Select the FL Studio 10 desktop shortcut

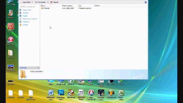[111, 94]
